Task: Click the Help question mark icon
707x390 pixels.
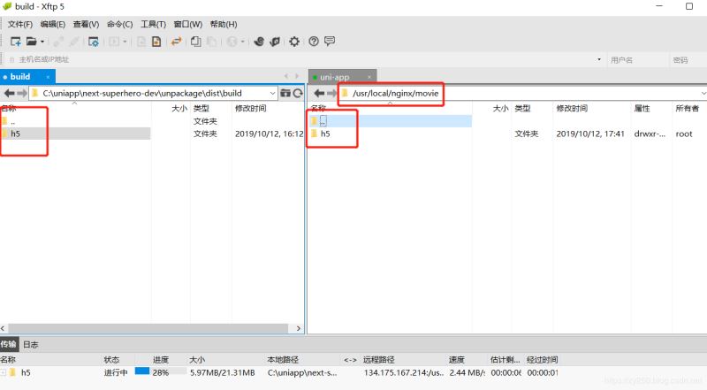Action: pos(312,42)
